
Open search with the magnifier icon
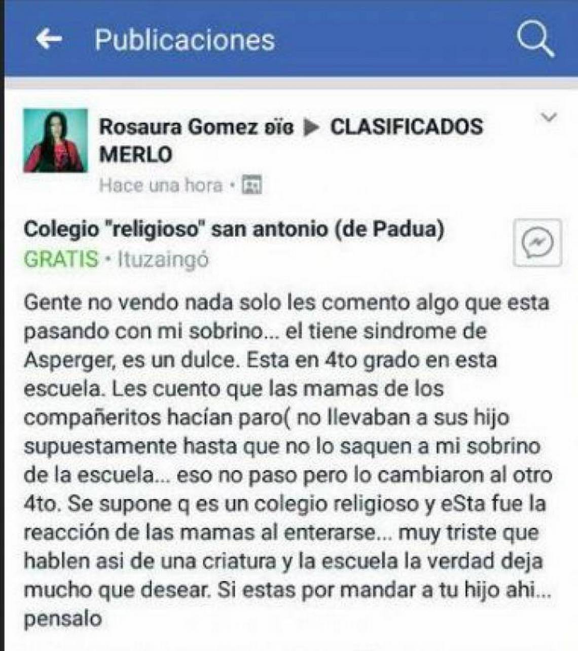(x=535, y=40)
